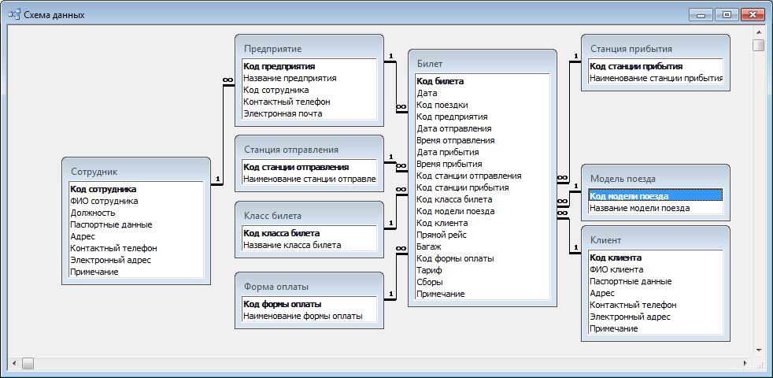Minimize the Схема данных window
The width and height of the screenshot is (773, 378).
(701, 15)
